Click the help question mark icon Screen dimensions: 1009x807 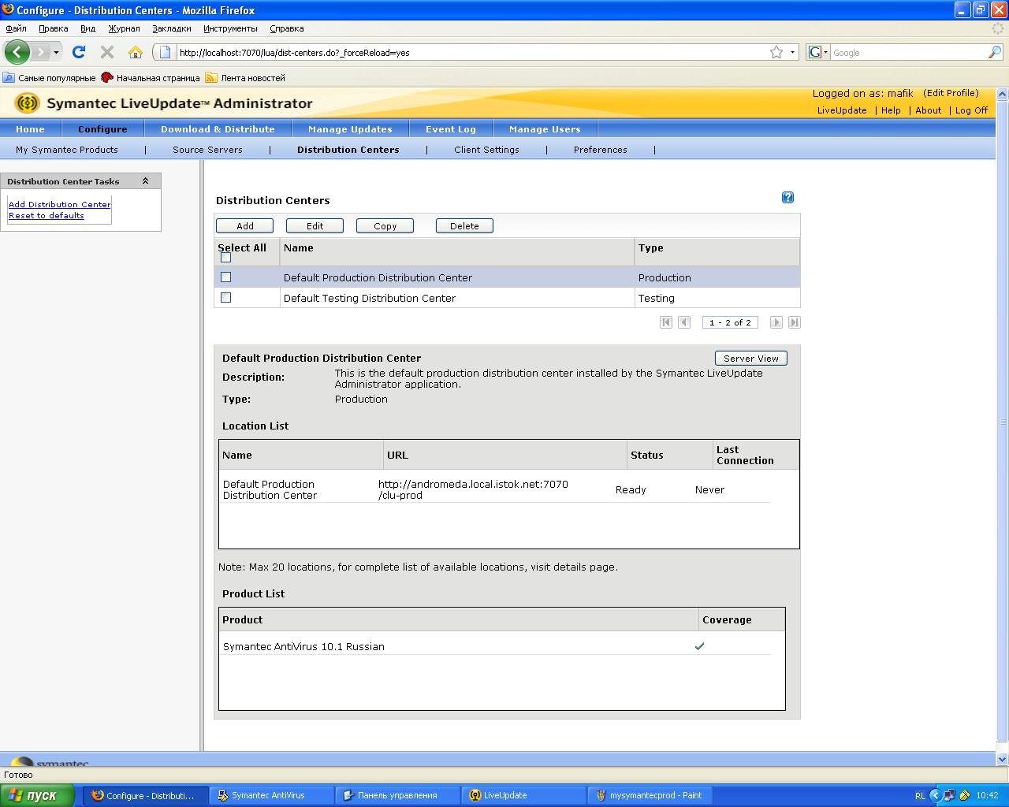787,198
